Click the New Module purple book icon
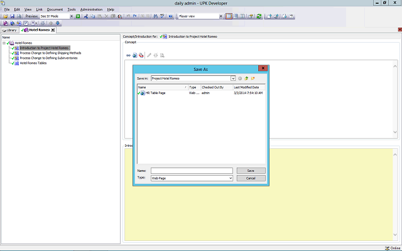This screenshot has height=251, width=402. tap(6, 23)
